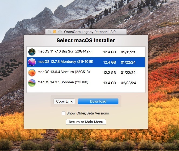Click the Ventura installer icon
Screen dimensions: 179x151
tap(32, 73)
